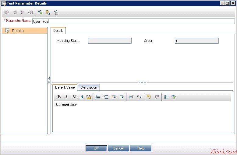Increase the paragraph indent
The image size is (237, 155).
pyautogui.click(x=114, y=97)
